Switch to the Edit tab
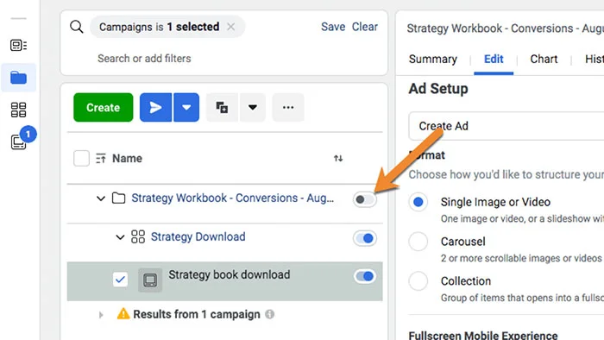The image size is (604, 340). pyautogui.click(x=494, y=59)
